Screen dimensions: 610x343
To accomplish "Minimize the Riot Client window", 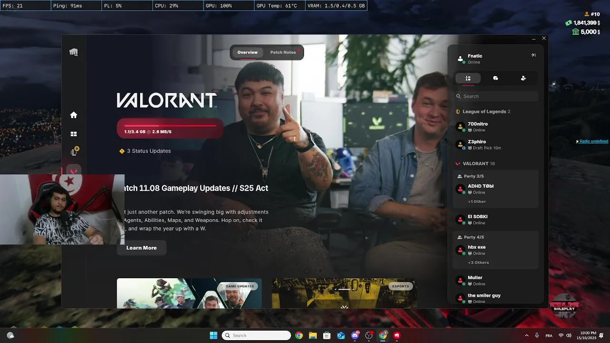I will tap(534, 38).
